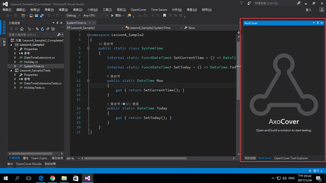
Task: Click Collapse All icon in Solution Explorer
Action: (x=48, y=29)
